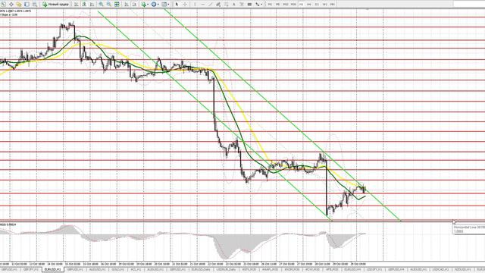485x273 pixels.
Task: Select the Vertical Line drawing tool
Action: pyautogui.click(x=195, y=5)
